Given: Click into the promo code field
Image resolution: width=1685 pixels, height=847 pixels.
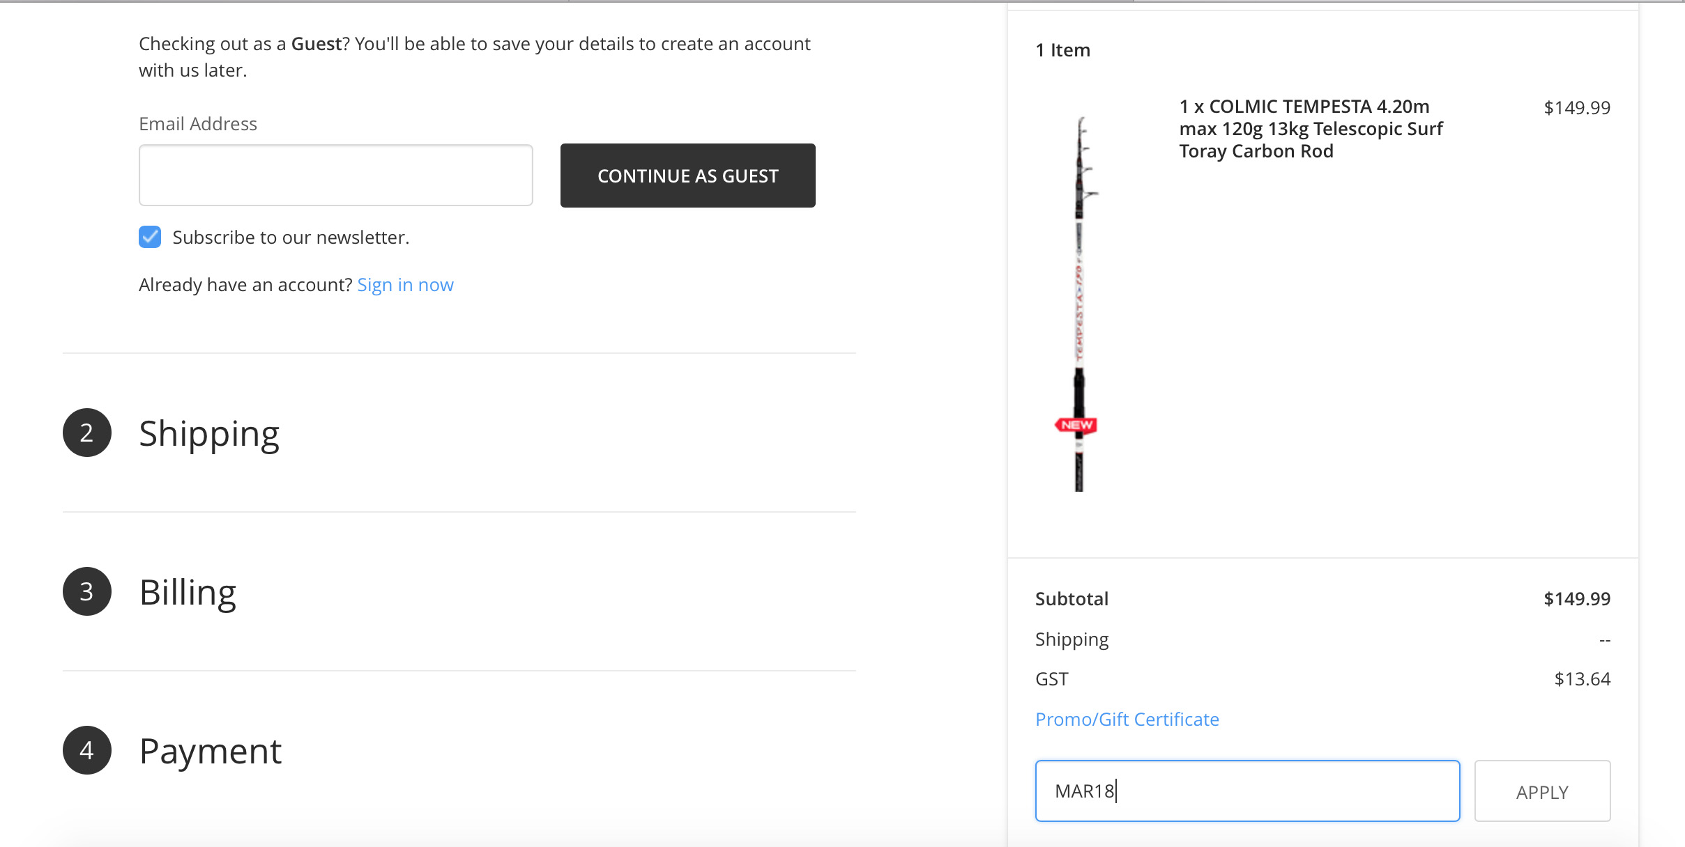Looking at the screenshot, I should pos(1247,791).
